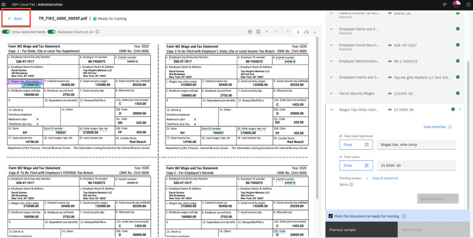
Task: Click Draw button for Field label
Action: [356, 144]
